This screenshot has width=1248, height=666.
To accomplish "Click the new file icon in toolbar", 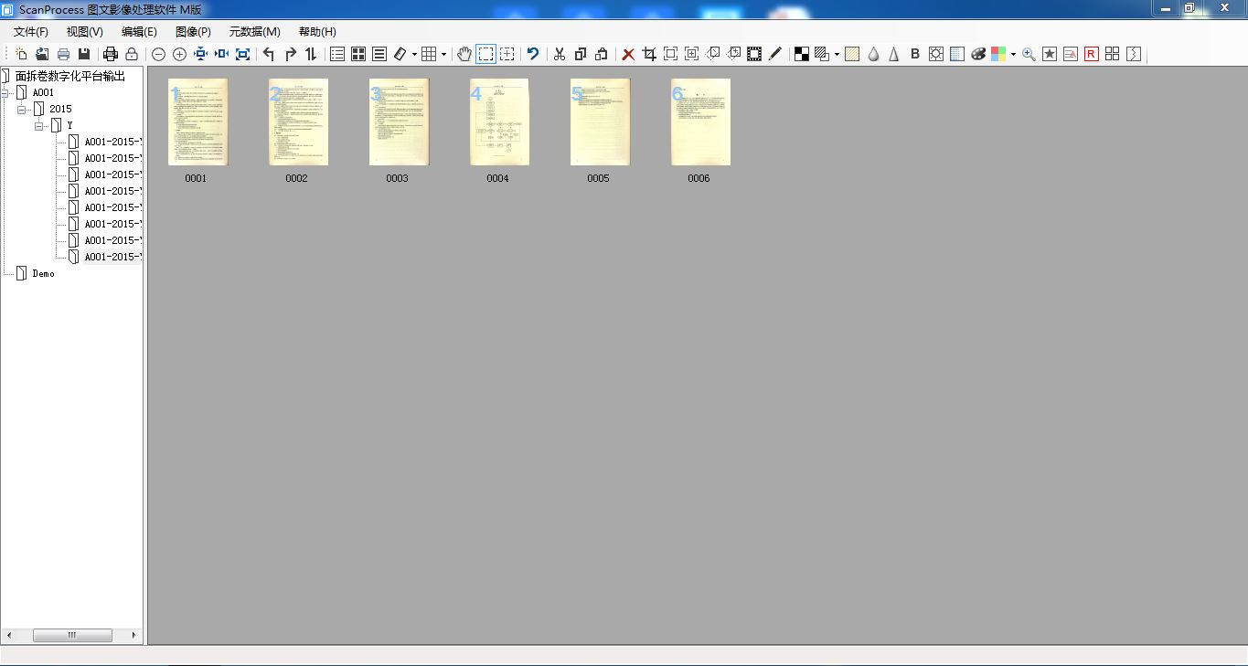I will (21, 54).
